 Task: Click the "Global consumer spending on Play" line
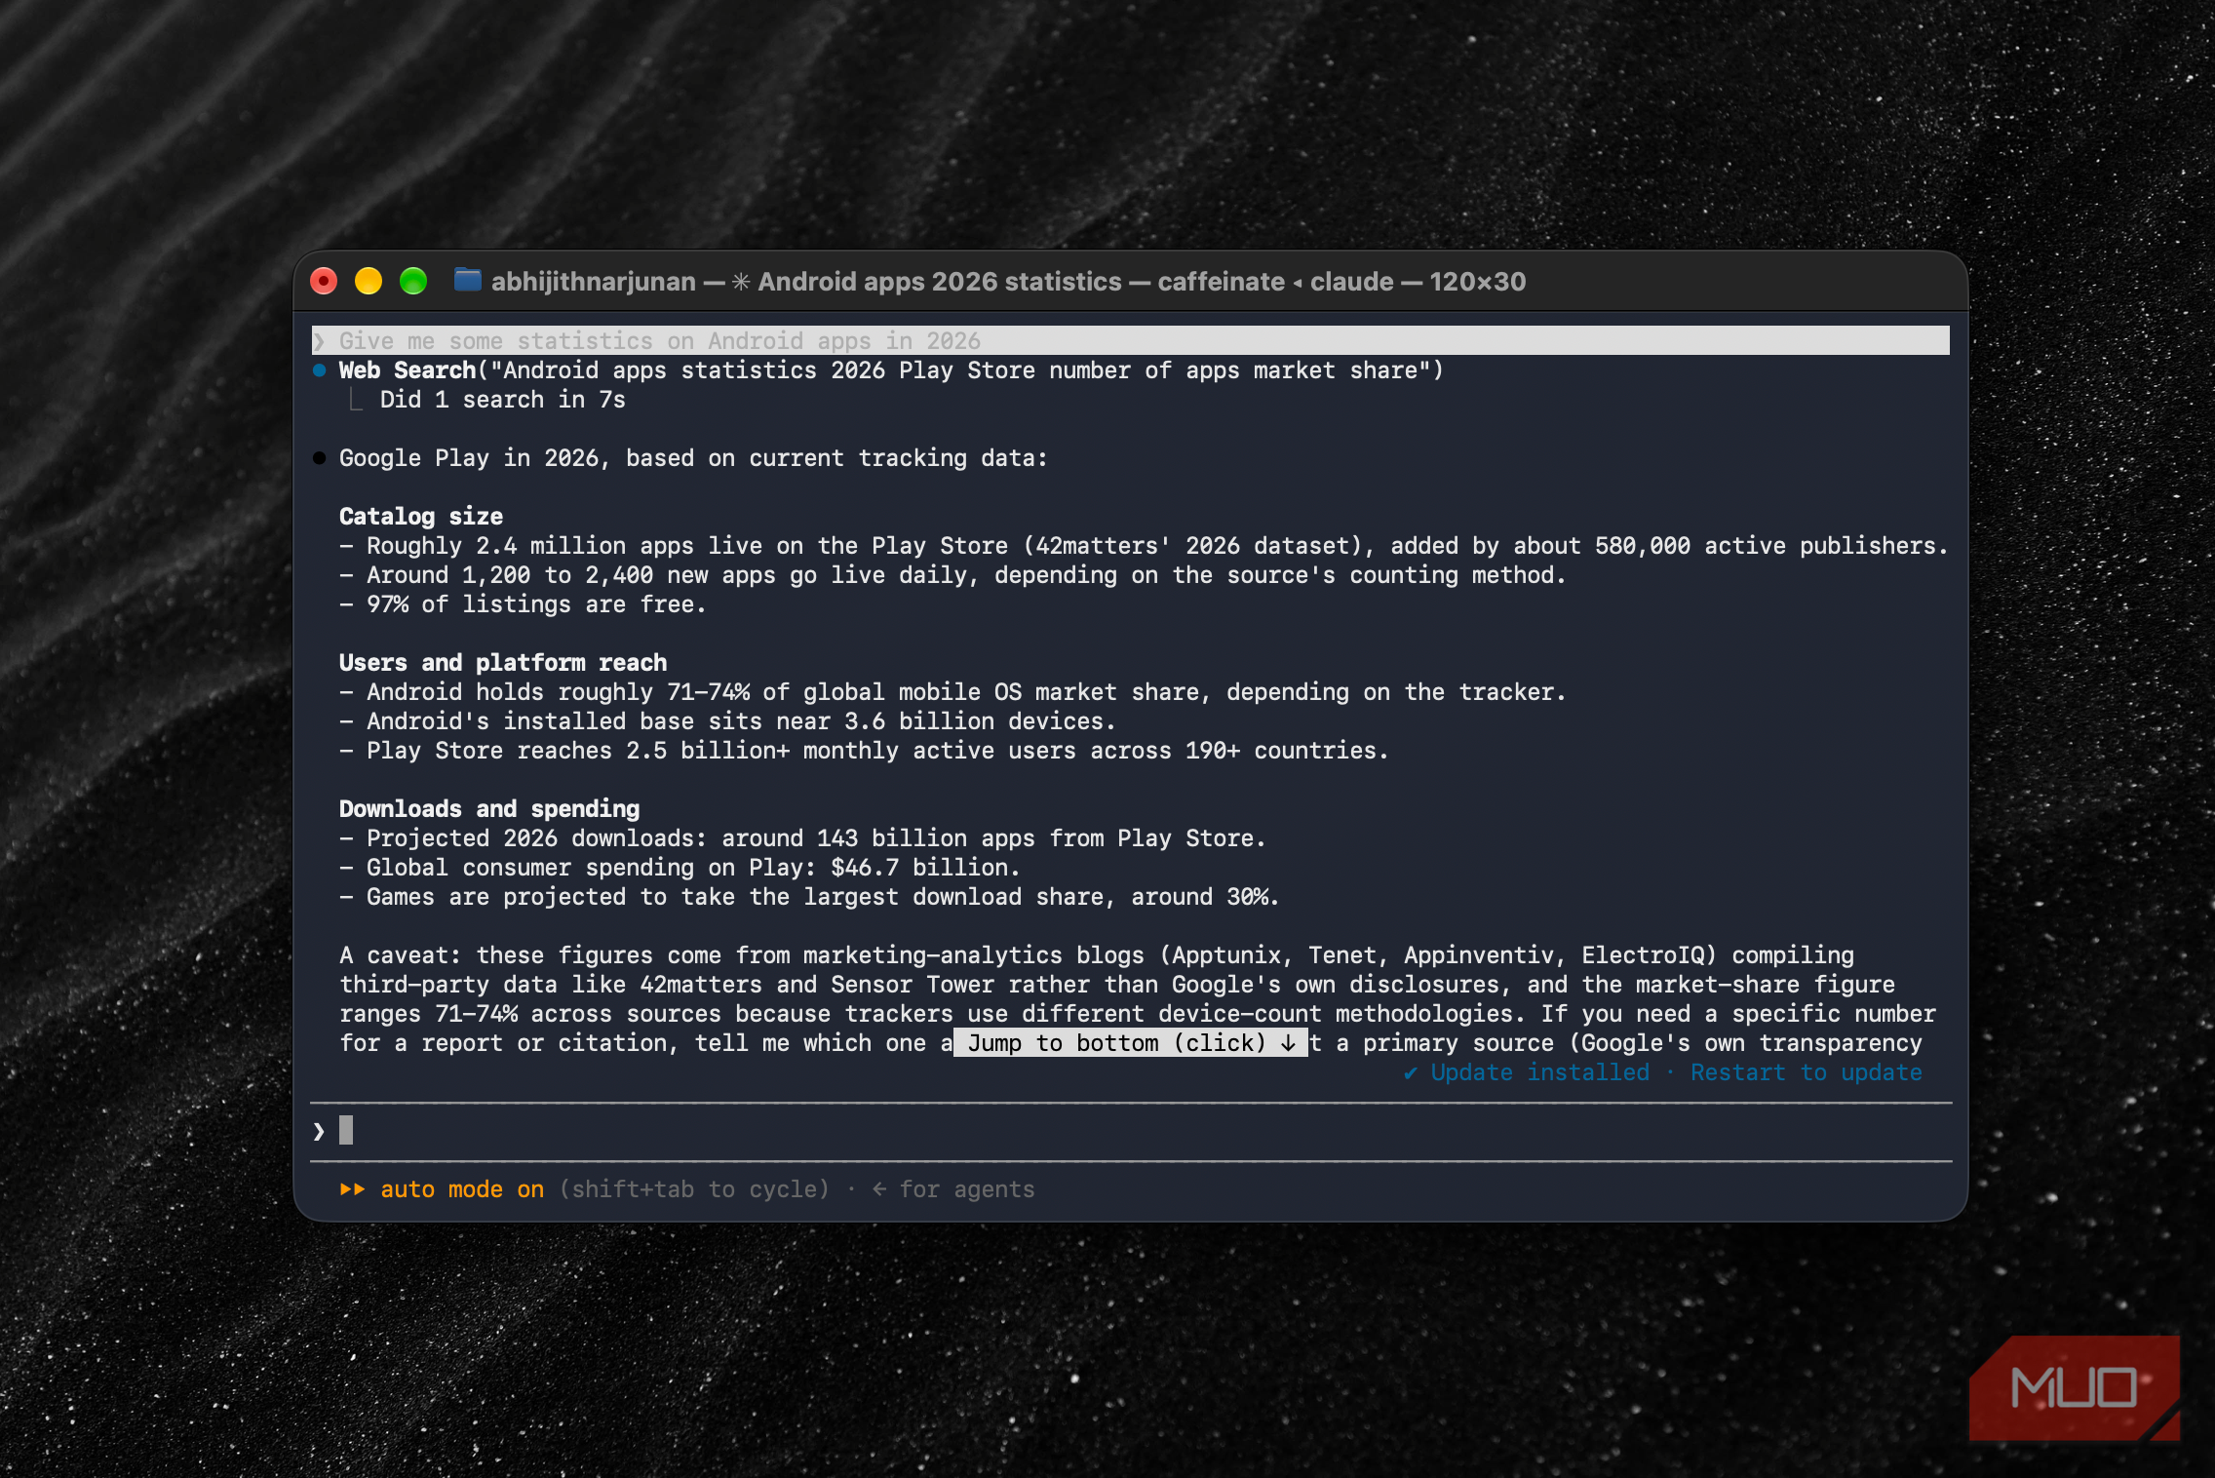[680, 868]
